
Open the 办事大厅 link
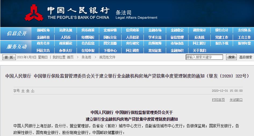[x=66, y=50]
